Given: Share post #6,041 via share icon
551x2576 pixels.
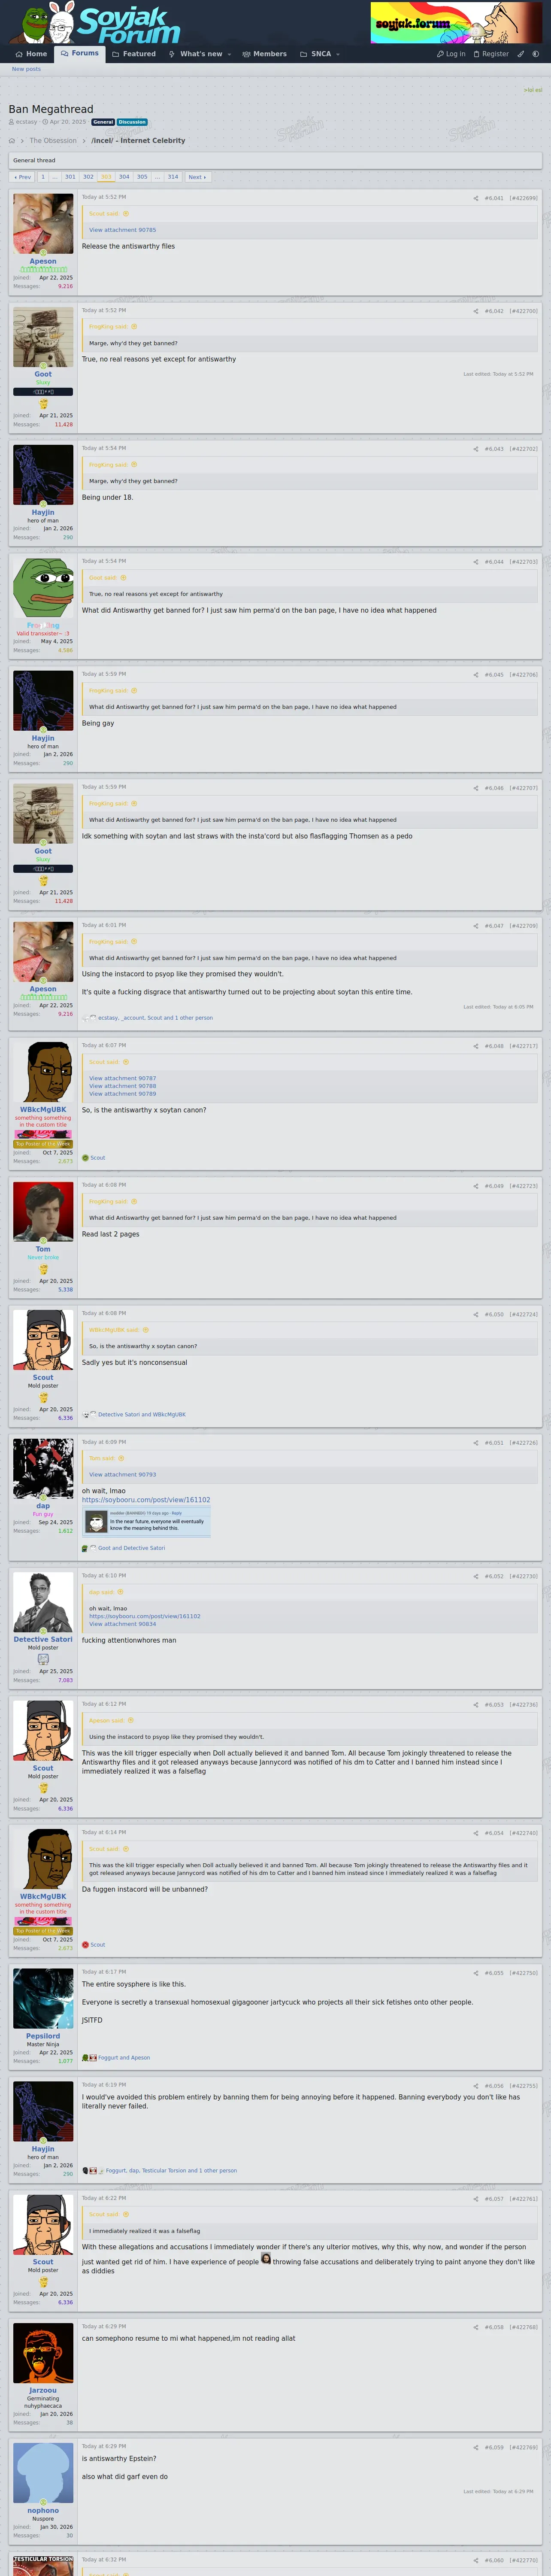Looking at the screenshot, I should pyautogui.click(x=475, y=198).
